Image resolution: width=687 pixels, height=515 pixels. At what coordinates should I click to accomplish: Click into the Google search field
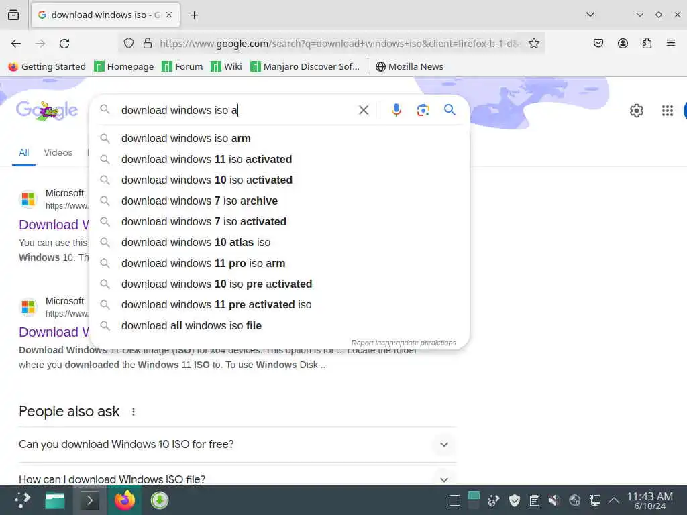click(x=237, y=110)
